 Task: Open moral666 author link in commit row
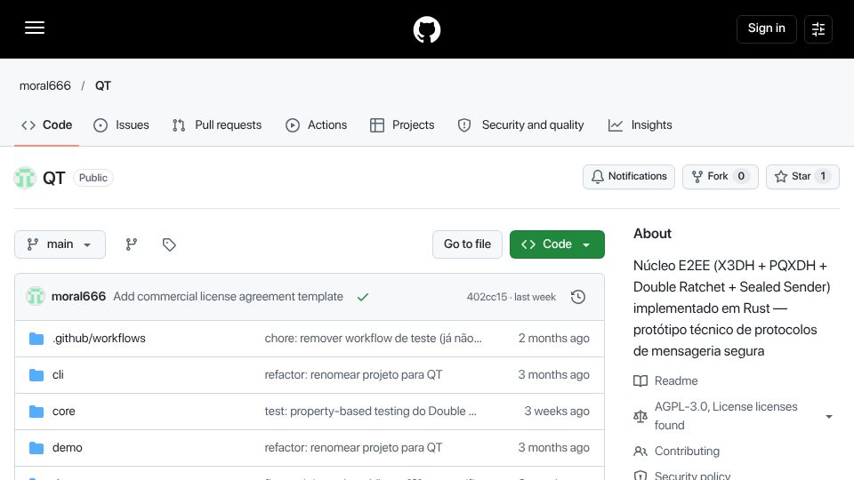pyautogui.click(x=78, y=297)
